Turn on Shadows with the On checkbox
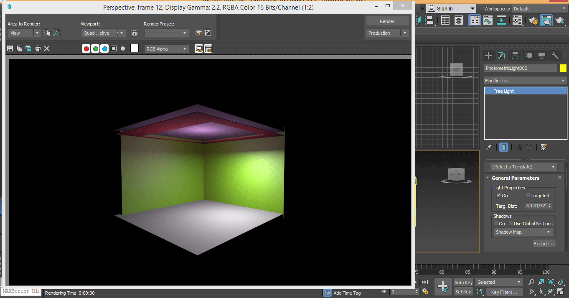Screen dimensions: 569x298 496,224
